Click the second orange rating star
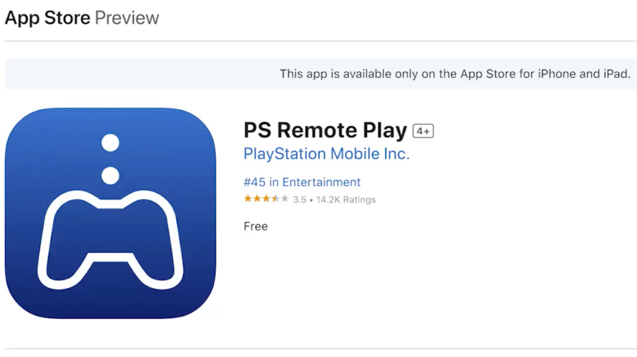 point(257,199)
